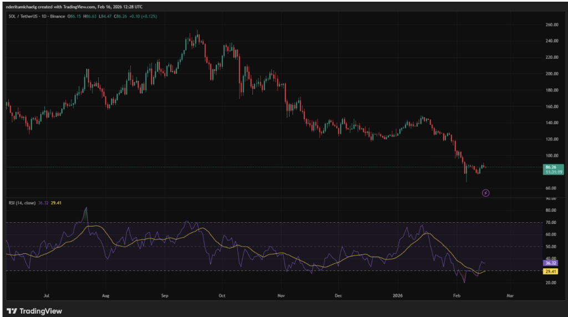Click the 20.00 level on RSI scale

[550, 283]
